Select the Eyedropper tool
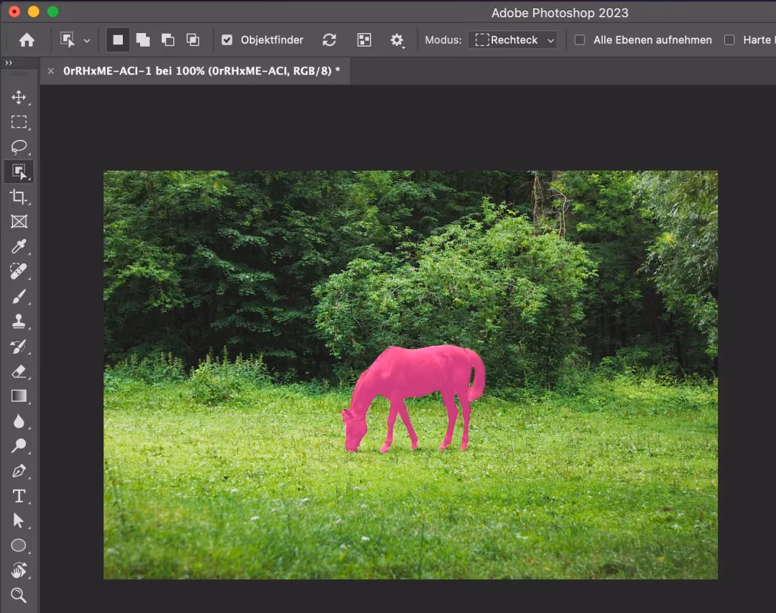The width and height of the screenshot is (776, 613). coord(19,247)
